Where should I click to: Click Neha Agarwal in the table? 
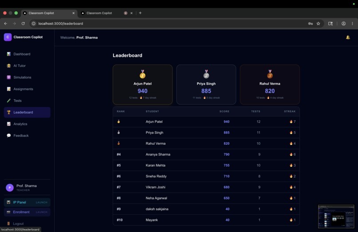click(156, 198)
